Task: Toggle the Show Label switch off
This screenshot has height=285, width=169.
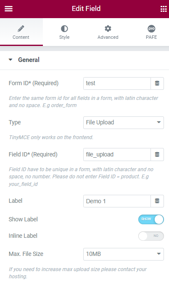Action: pos(151,219)
